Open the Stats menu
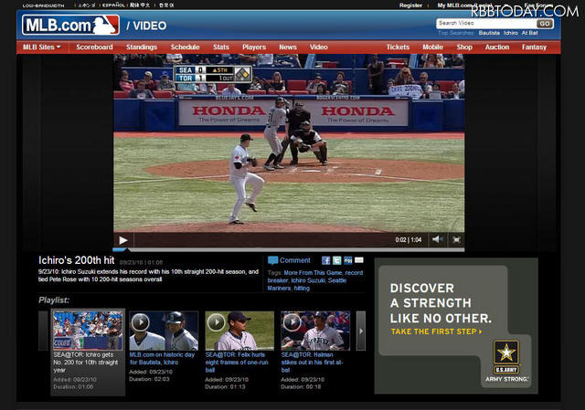The height and width of the screenshot is (410, 585). coord(221,47)
